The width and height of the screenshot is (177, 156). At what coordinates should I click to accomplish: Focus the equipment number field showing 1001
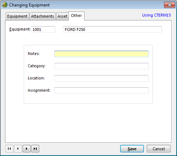click(x=43, y=29)
